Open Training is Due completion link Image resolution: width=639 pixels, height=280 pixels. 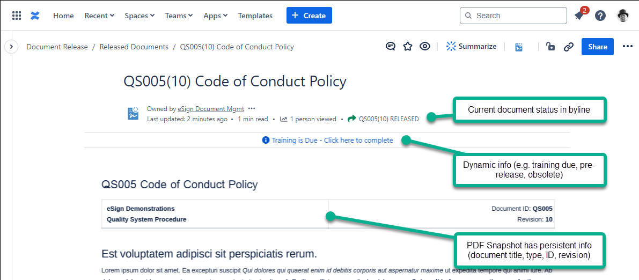coord(332,141)
